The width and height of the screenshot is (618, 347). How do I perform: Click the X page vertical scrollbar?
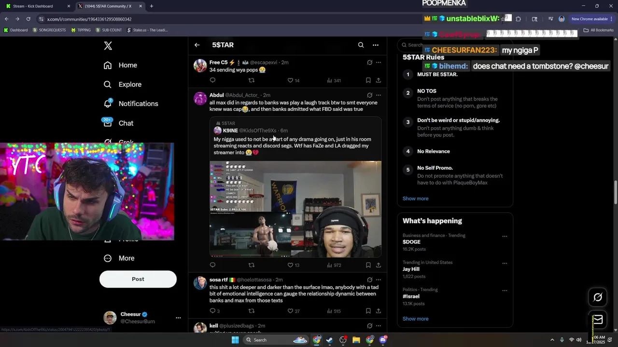pyautogui.click(x=615, y=193)
